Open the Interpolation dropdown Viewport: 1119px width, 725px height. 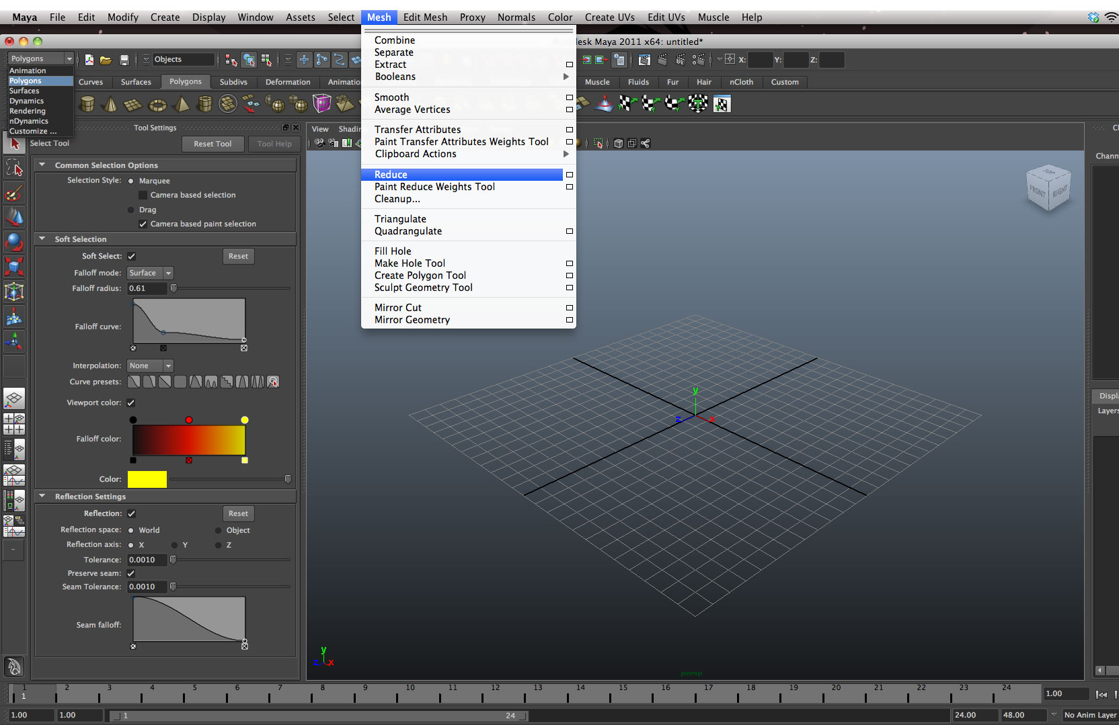151,366
